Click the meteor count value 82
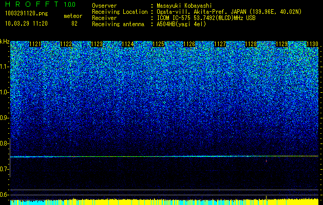 [x=74, y=24]
